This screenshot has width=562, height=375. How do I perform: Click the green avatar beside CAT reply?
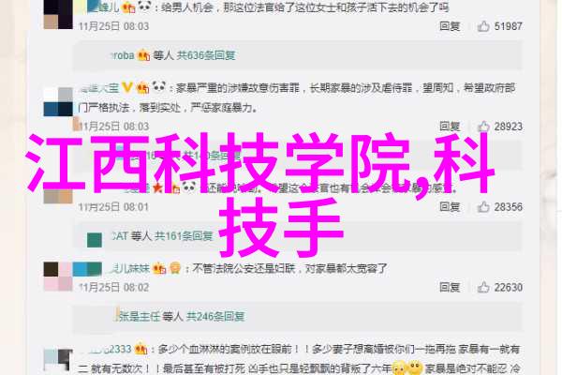(95, 240)
